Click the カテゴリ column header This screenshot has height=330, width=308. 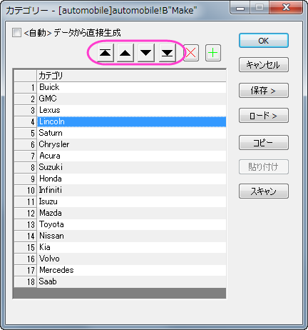coord(131,76)
